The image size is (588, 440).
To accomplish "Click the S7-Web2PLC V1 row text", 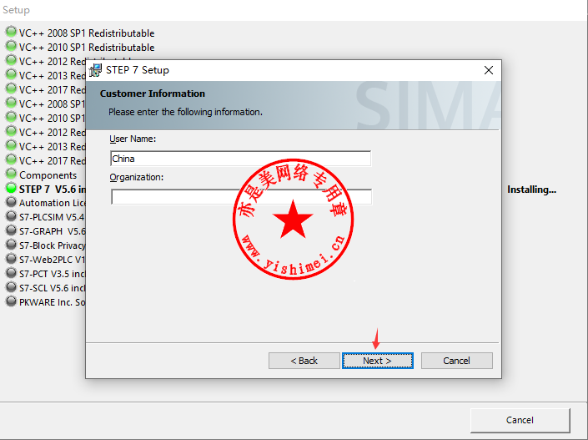I will [53, 260].
